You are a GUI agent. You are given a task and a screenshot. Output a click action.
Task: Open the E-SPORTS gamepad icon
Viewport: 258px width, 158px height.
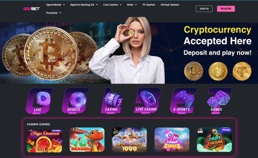[183, 101]
